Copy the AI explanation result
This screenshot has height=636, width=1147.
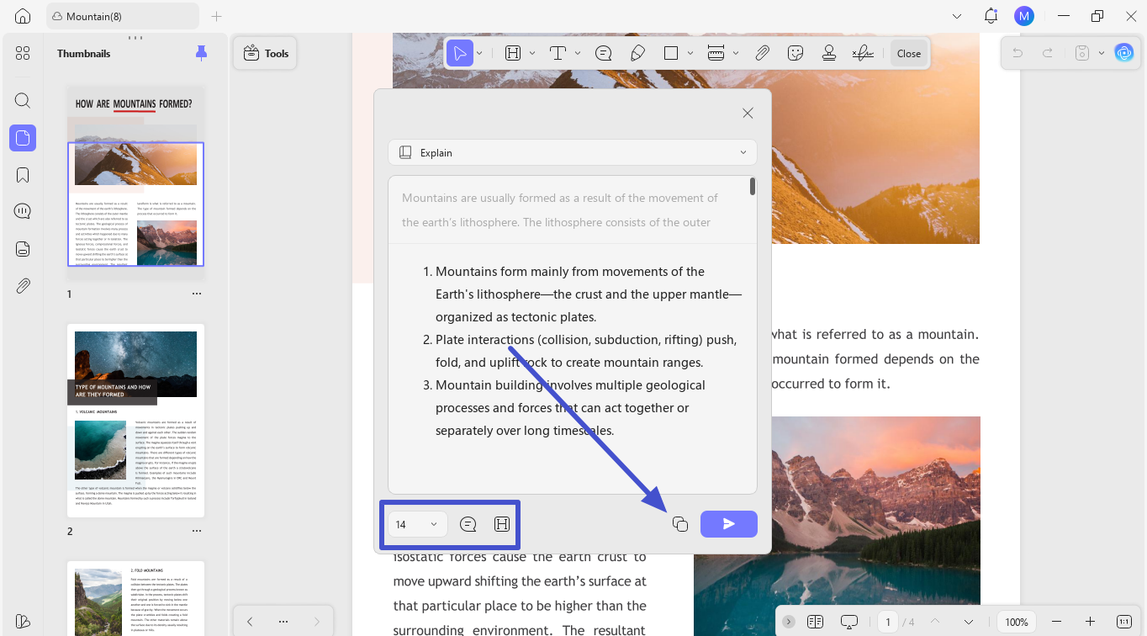(680, 524)
